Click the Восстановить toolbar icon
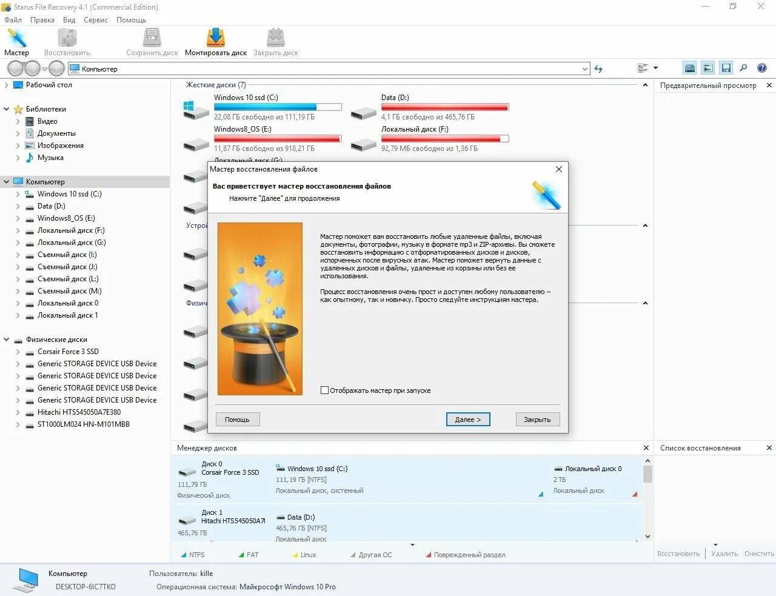 point(67,42)
